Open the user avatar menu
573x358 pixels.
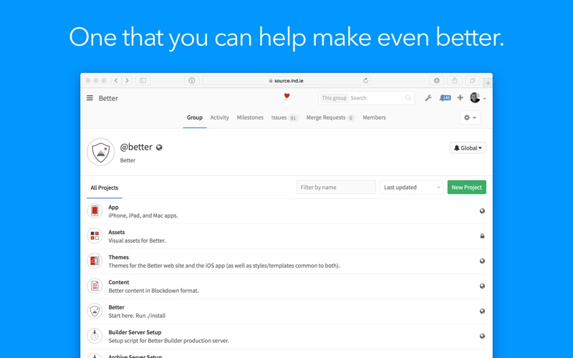pos(477,98)
